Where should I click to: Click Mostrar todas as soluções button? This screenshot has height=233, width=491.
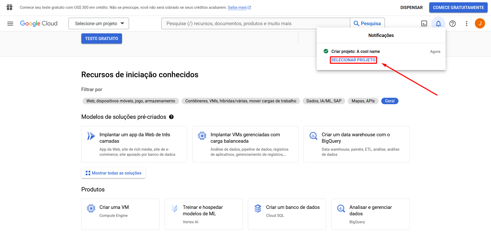tap(113, 173)
